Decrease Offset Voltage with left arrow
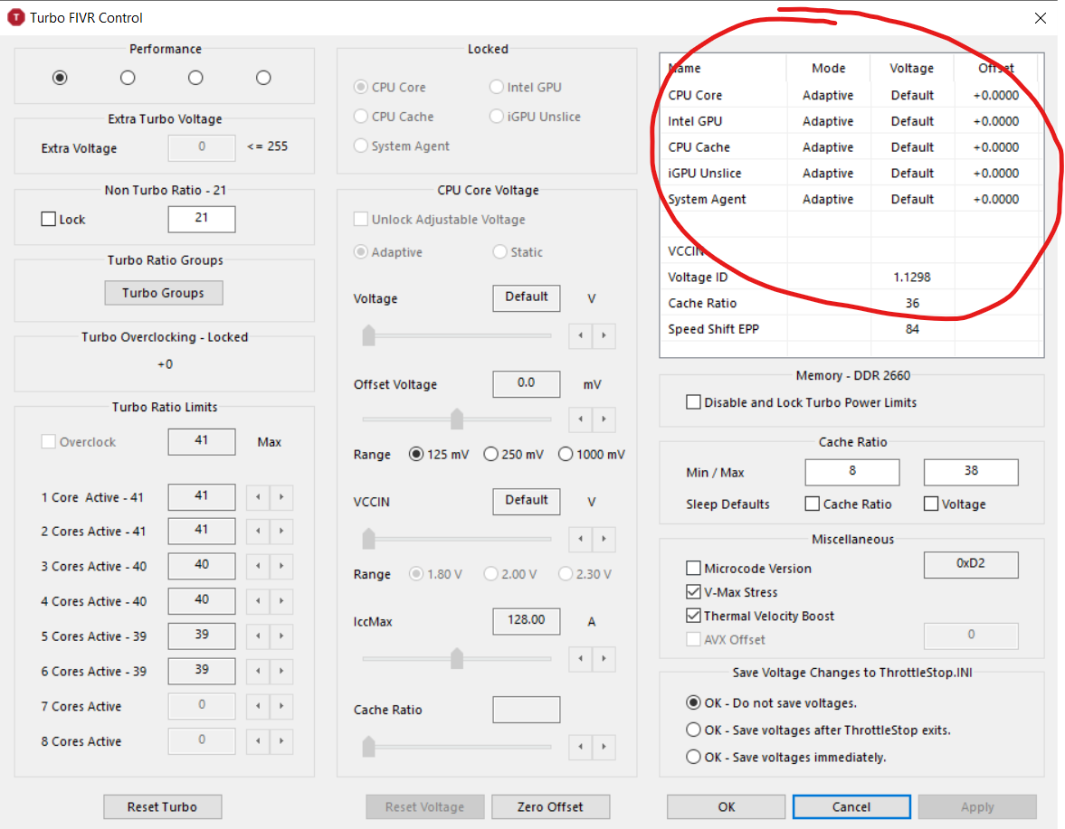The height and width of the screenshot is (829, 1065). pos(581,419)
